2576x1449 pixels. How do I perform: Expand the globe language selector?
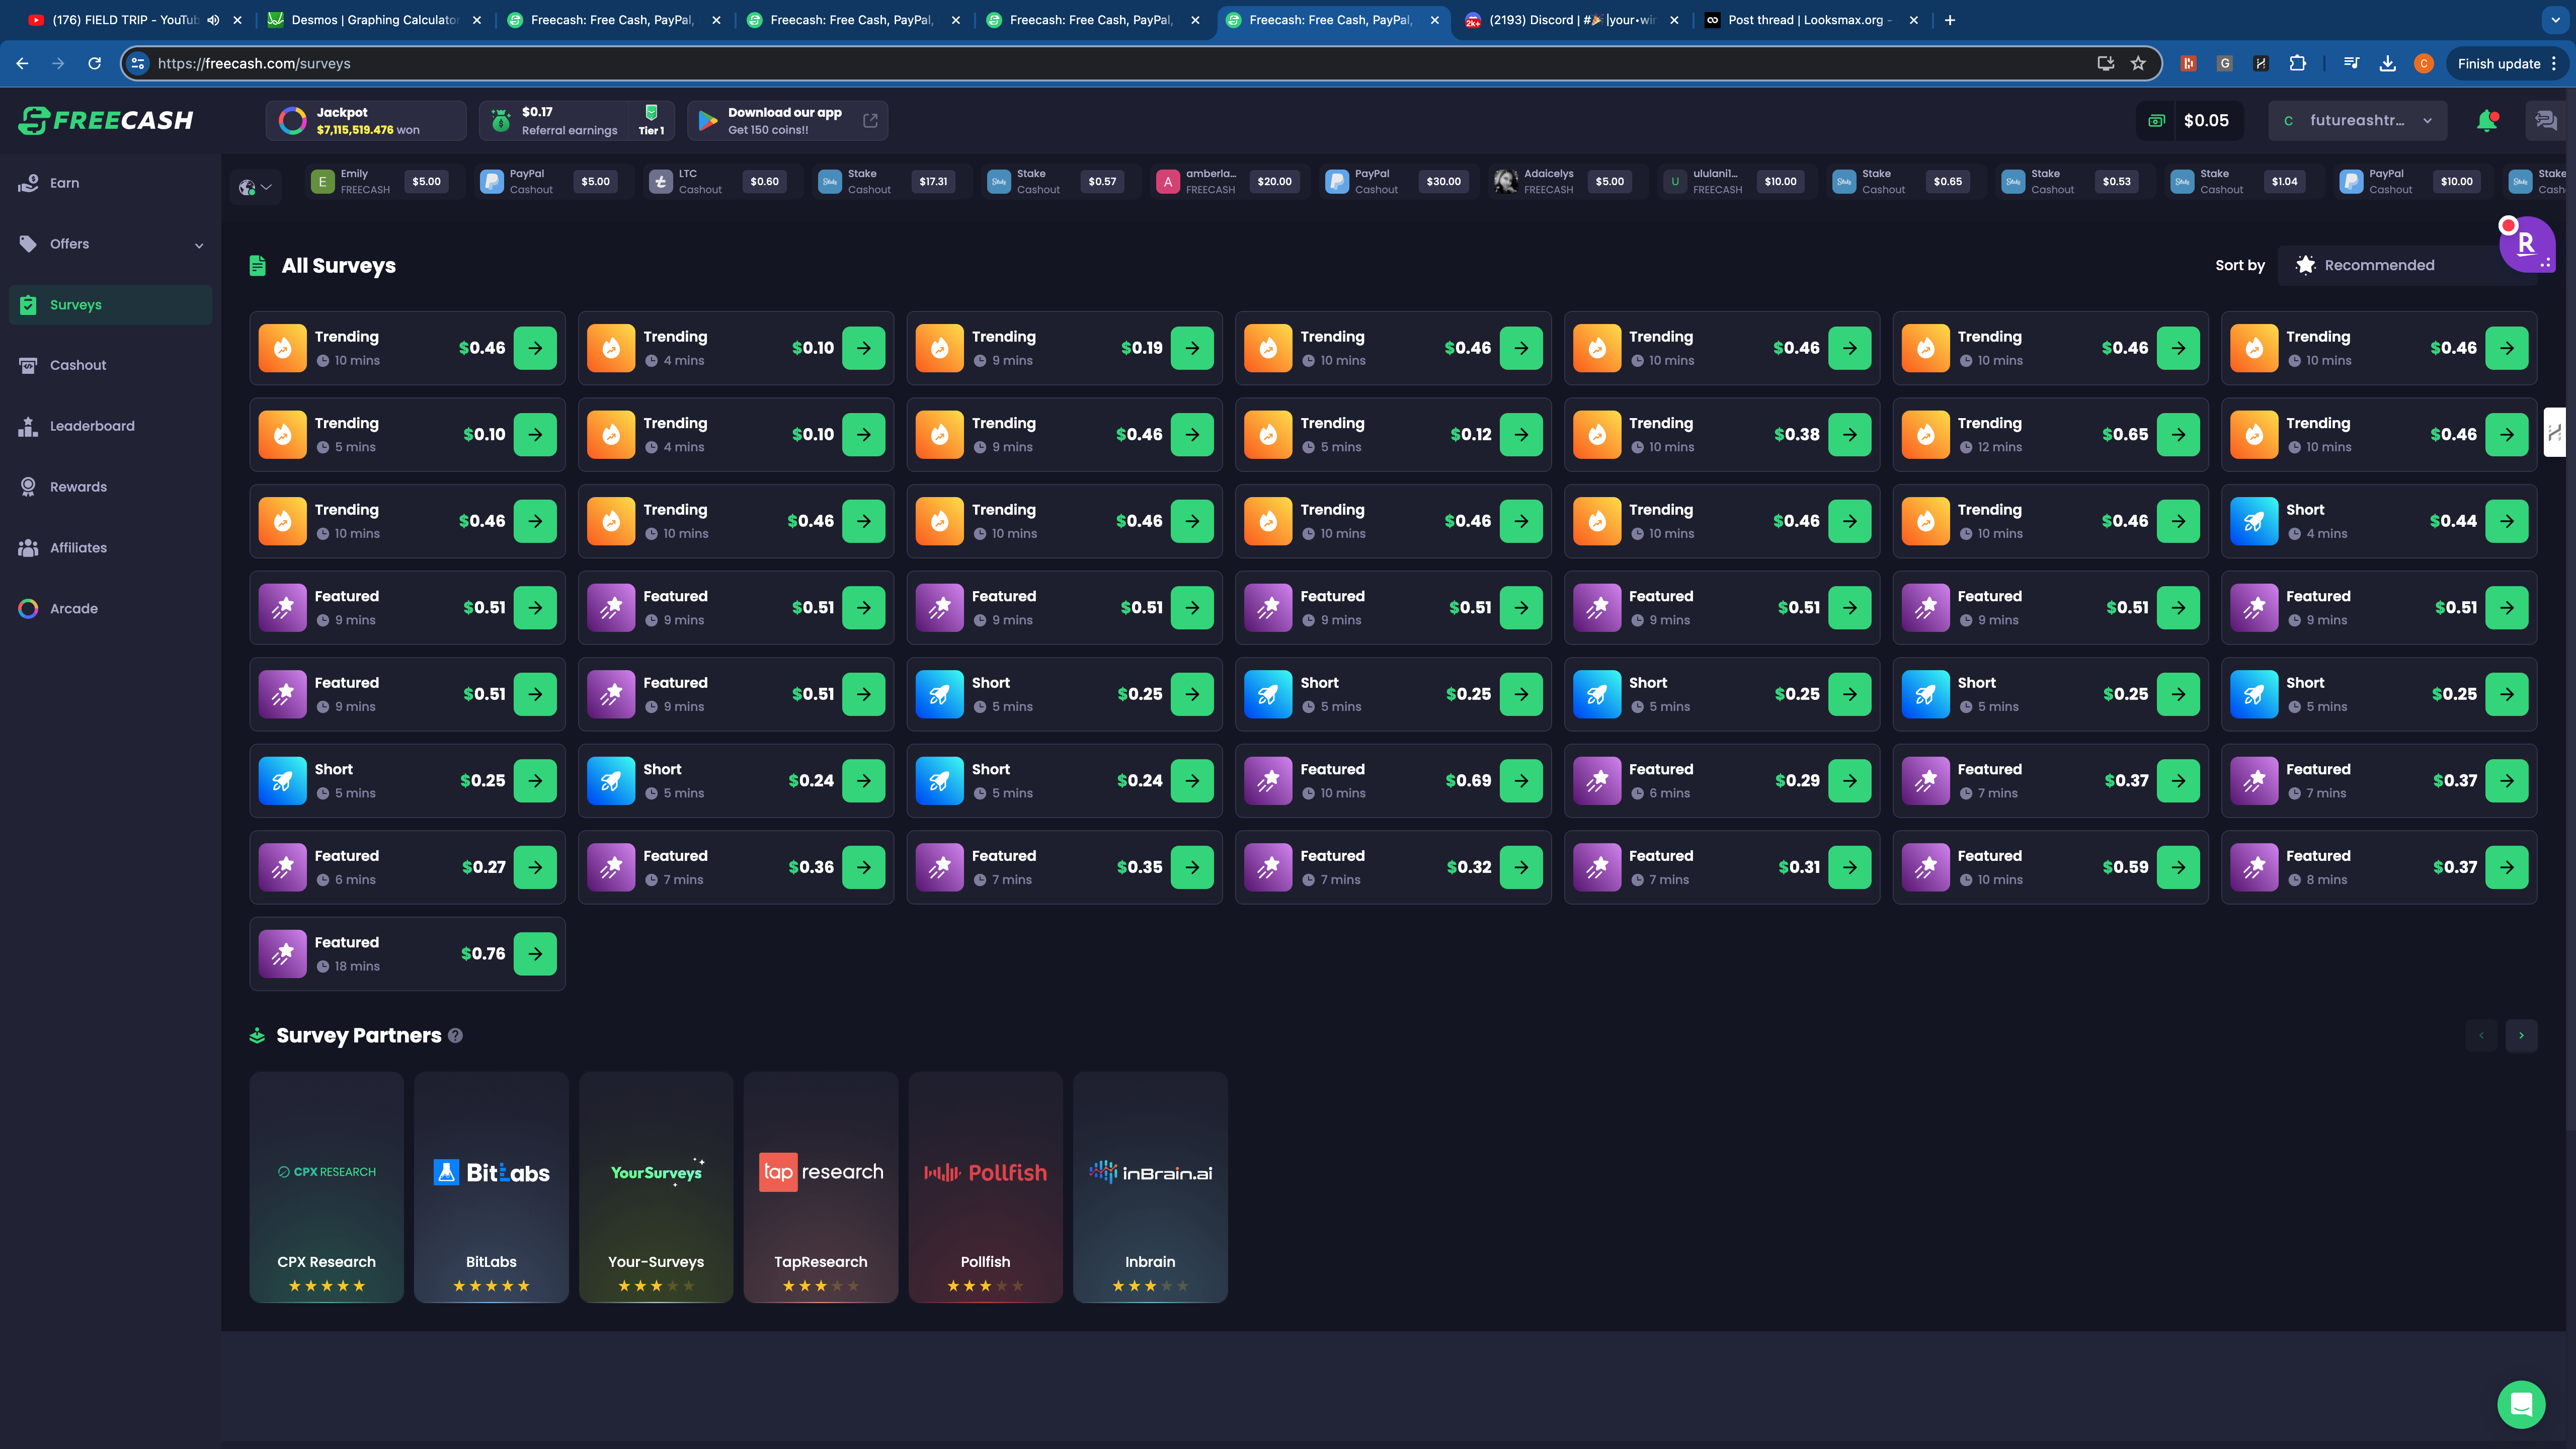click(x=255, y=187)
